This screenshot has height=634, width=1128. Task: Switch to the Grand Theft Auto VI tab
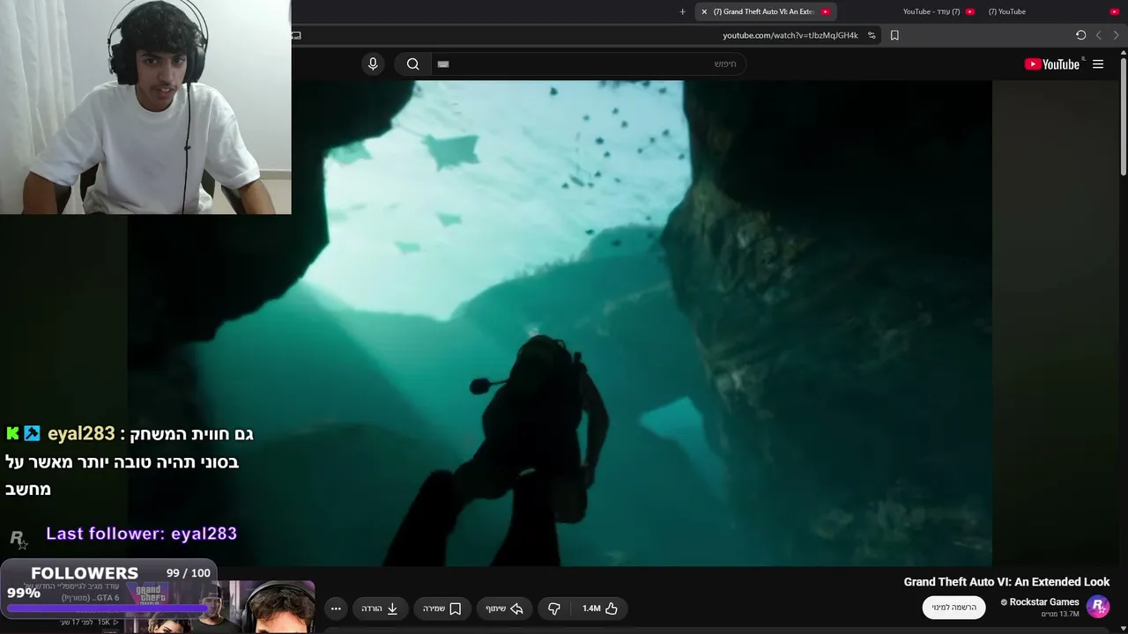765,11
